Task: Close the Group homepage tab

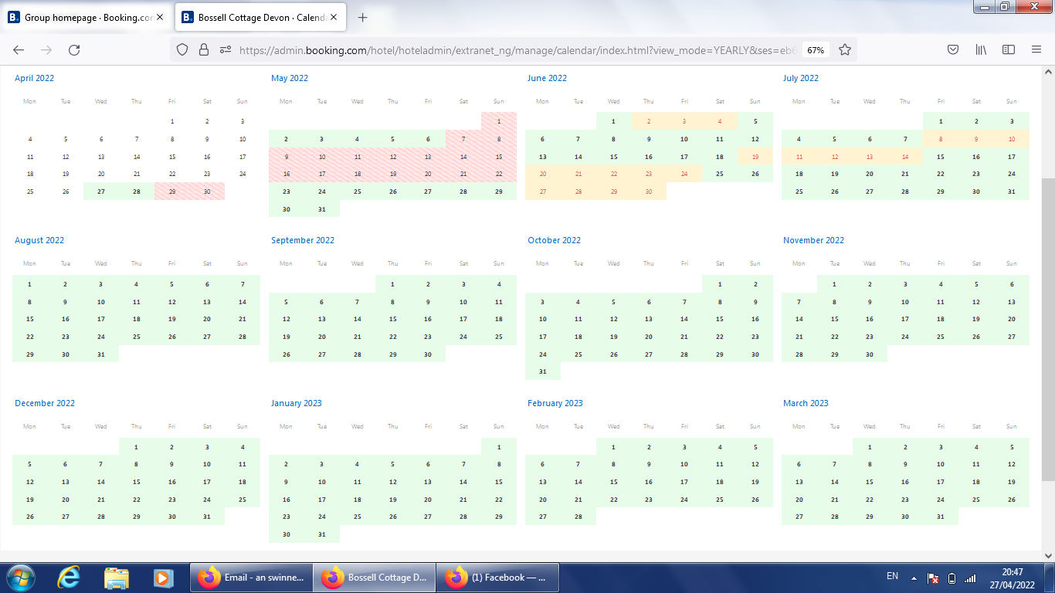Action: pyautogui.click(x=160, y=17)
